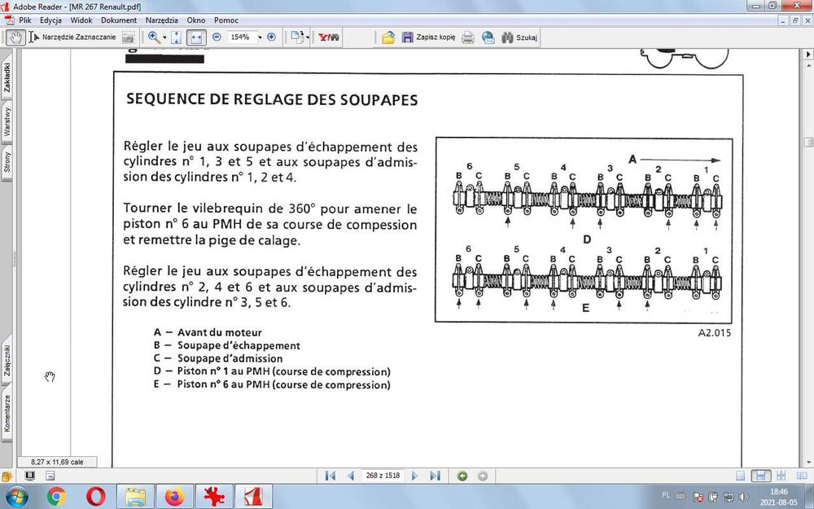
Task: Click the vertical scrollbar up arrow
Action: tap(808, 65)
